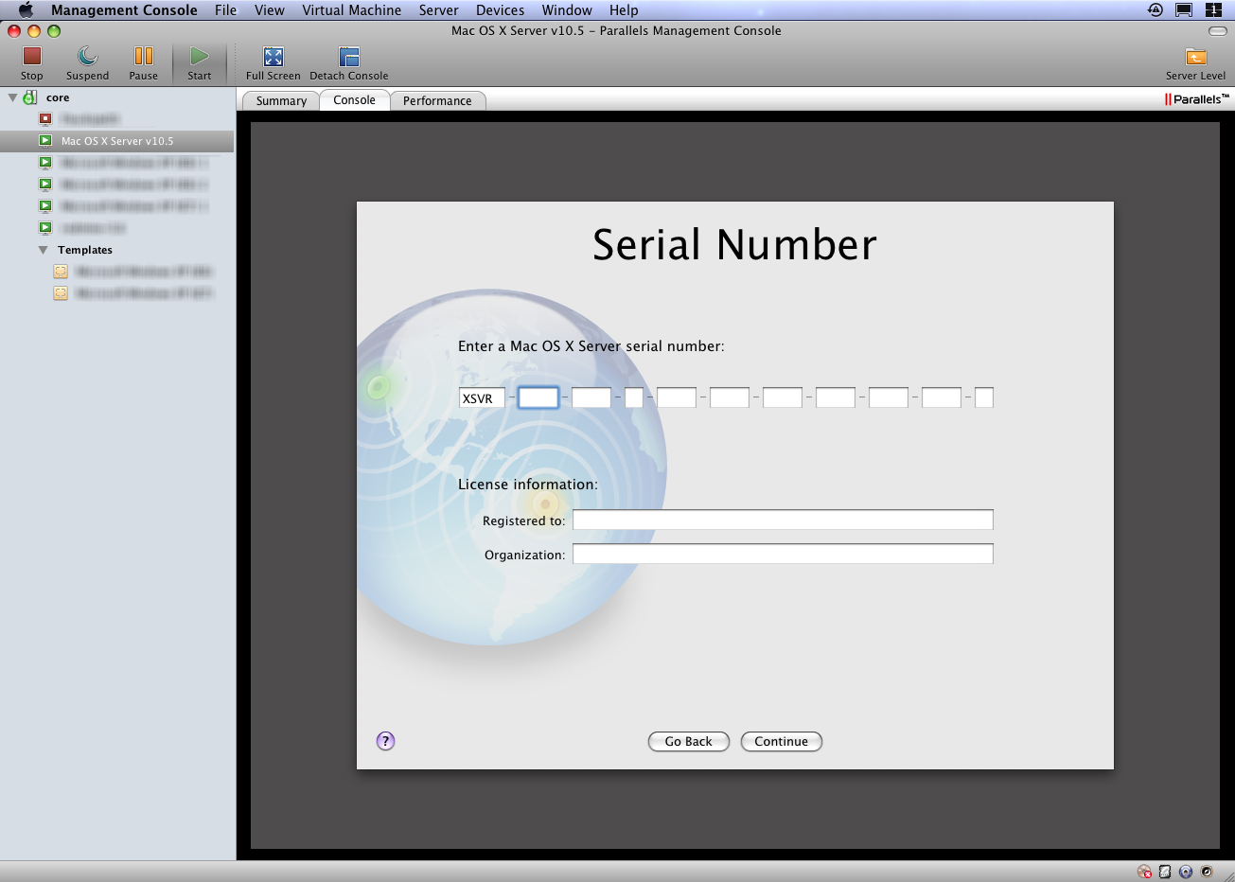
Task: Click the Detach Console icon
Action: (349, 57)
